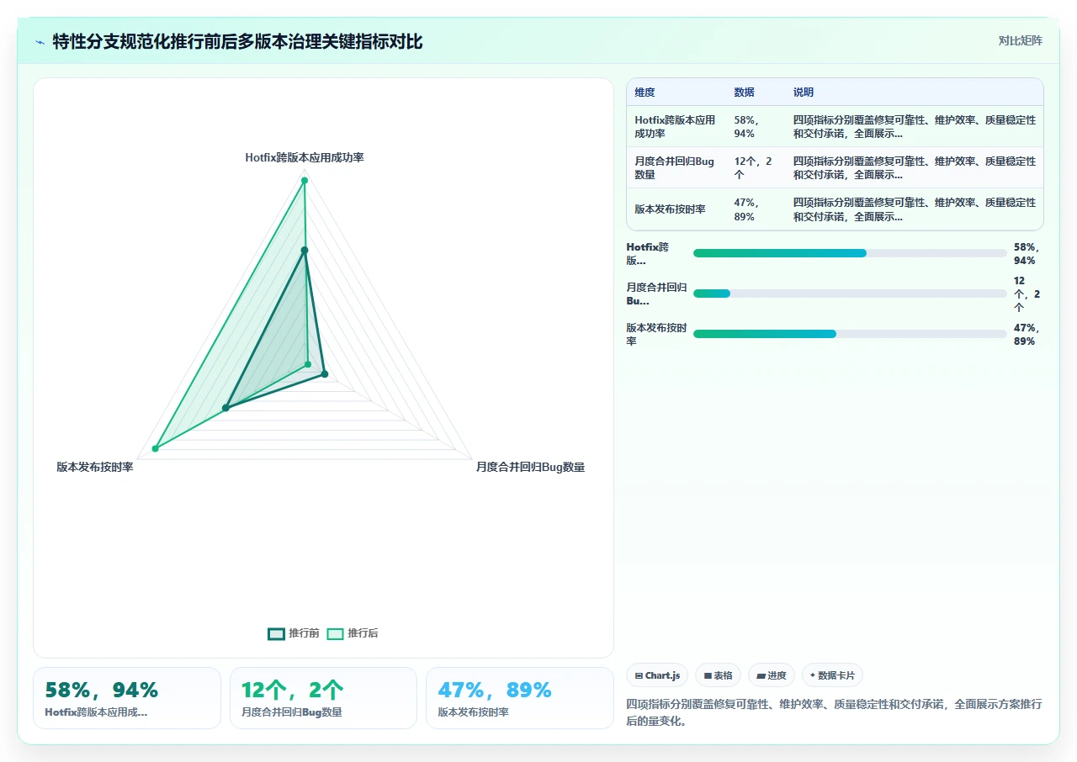Click the 版本发布按时率 progress bar
This screenshot has height=762, width=1077.
pos(850,334)
